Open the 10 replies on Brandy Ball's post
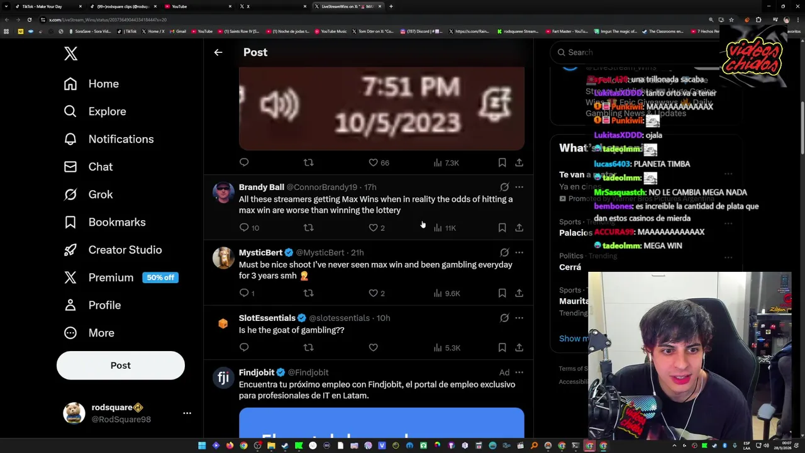This screenshot has height=453, width=805. (249, 228)
